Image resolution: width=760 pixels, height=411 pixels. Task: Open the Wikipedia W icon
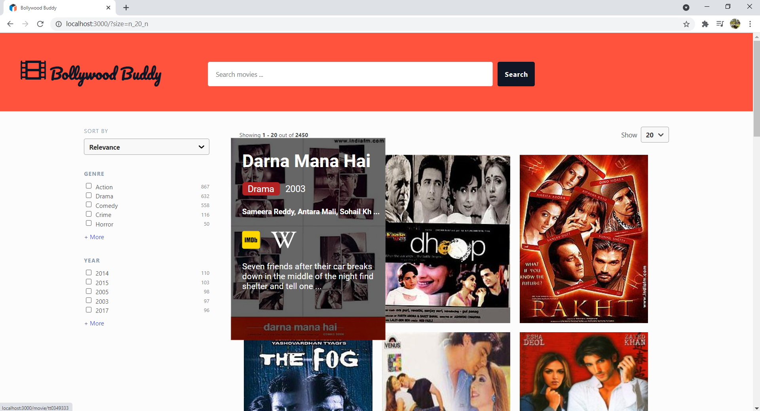point(284,240)
